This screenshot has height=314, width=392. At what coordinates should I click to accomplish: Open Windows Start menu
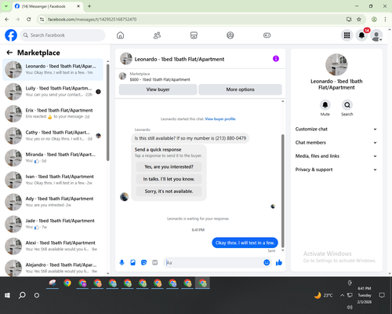pyautogui.click(x=7, y=295)
